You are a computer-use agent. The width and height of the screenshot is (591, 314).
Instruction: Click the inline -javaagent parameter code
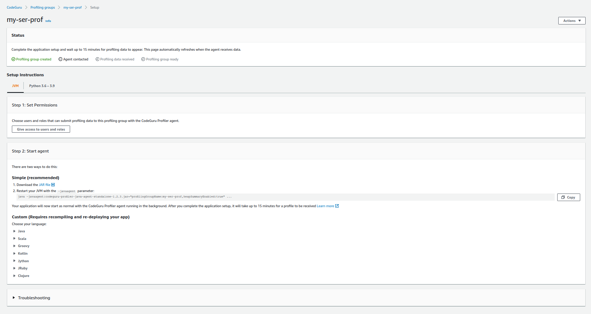[x=67, y=191]
